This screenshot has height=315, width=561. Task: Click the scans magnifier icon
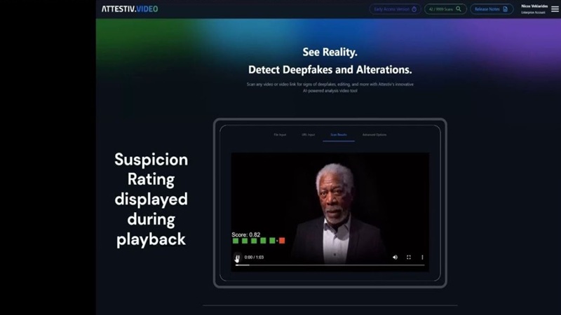point(459,9)
